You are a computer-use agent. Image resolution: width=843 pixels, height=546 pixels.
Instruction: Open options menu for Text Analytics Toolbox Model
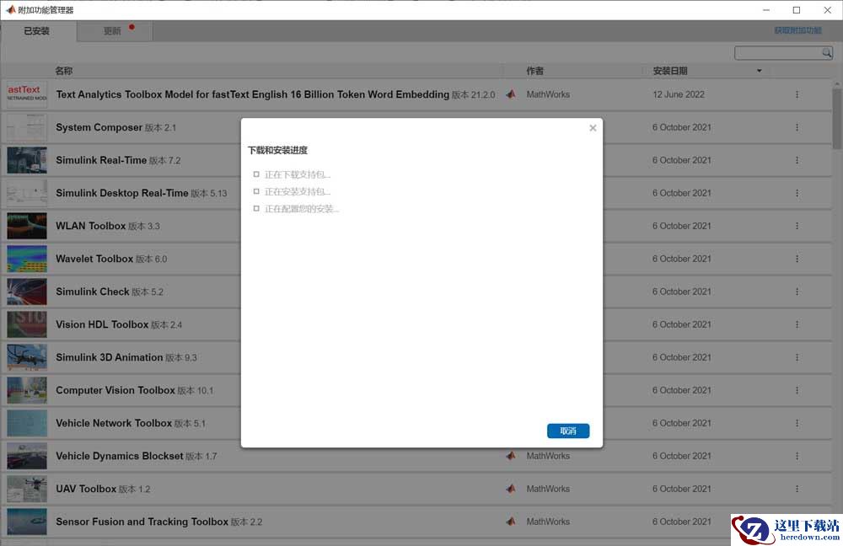[797, 94]
